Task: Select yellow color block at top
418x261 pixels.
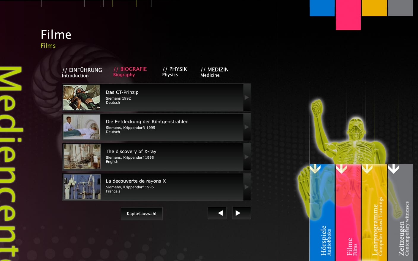Action: (x=374, y=8)
